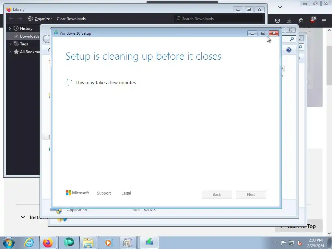Focus the Search Downloads field
Image resolution: width=332 pixels, height=249 pixels.
[x=219, y=18]
